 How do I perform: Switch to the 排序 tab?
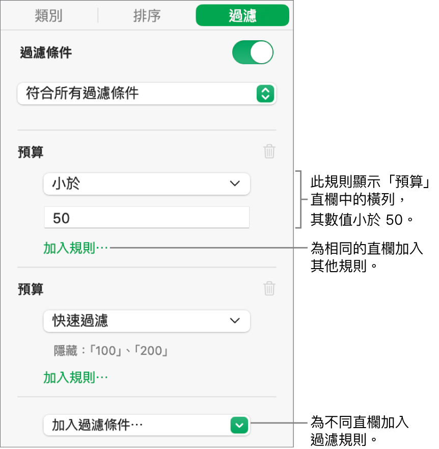coord(147,16)
